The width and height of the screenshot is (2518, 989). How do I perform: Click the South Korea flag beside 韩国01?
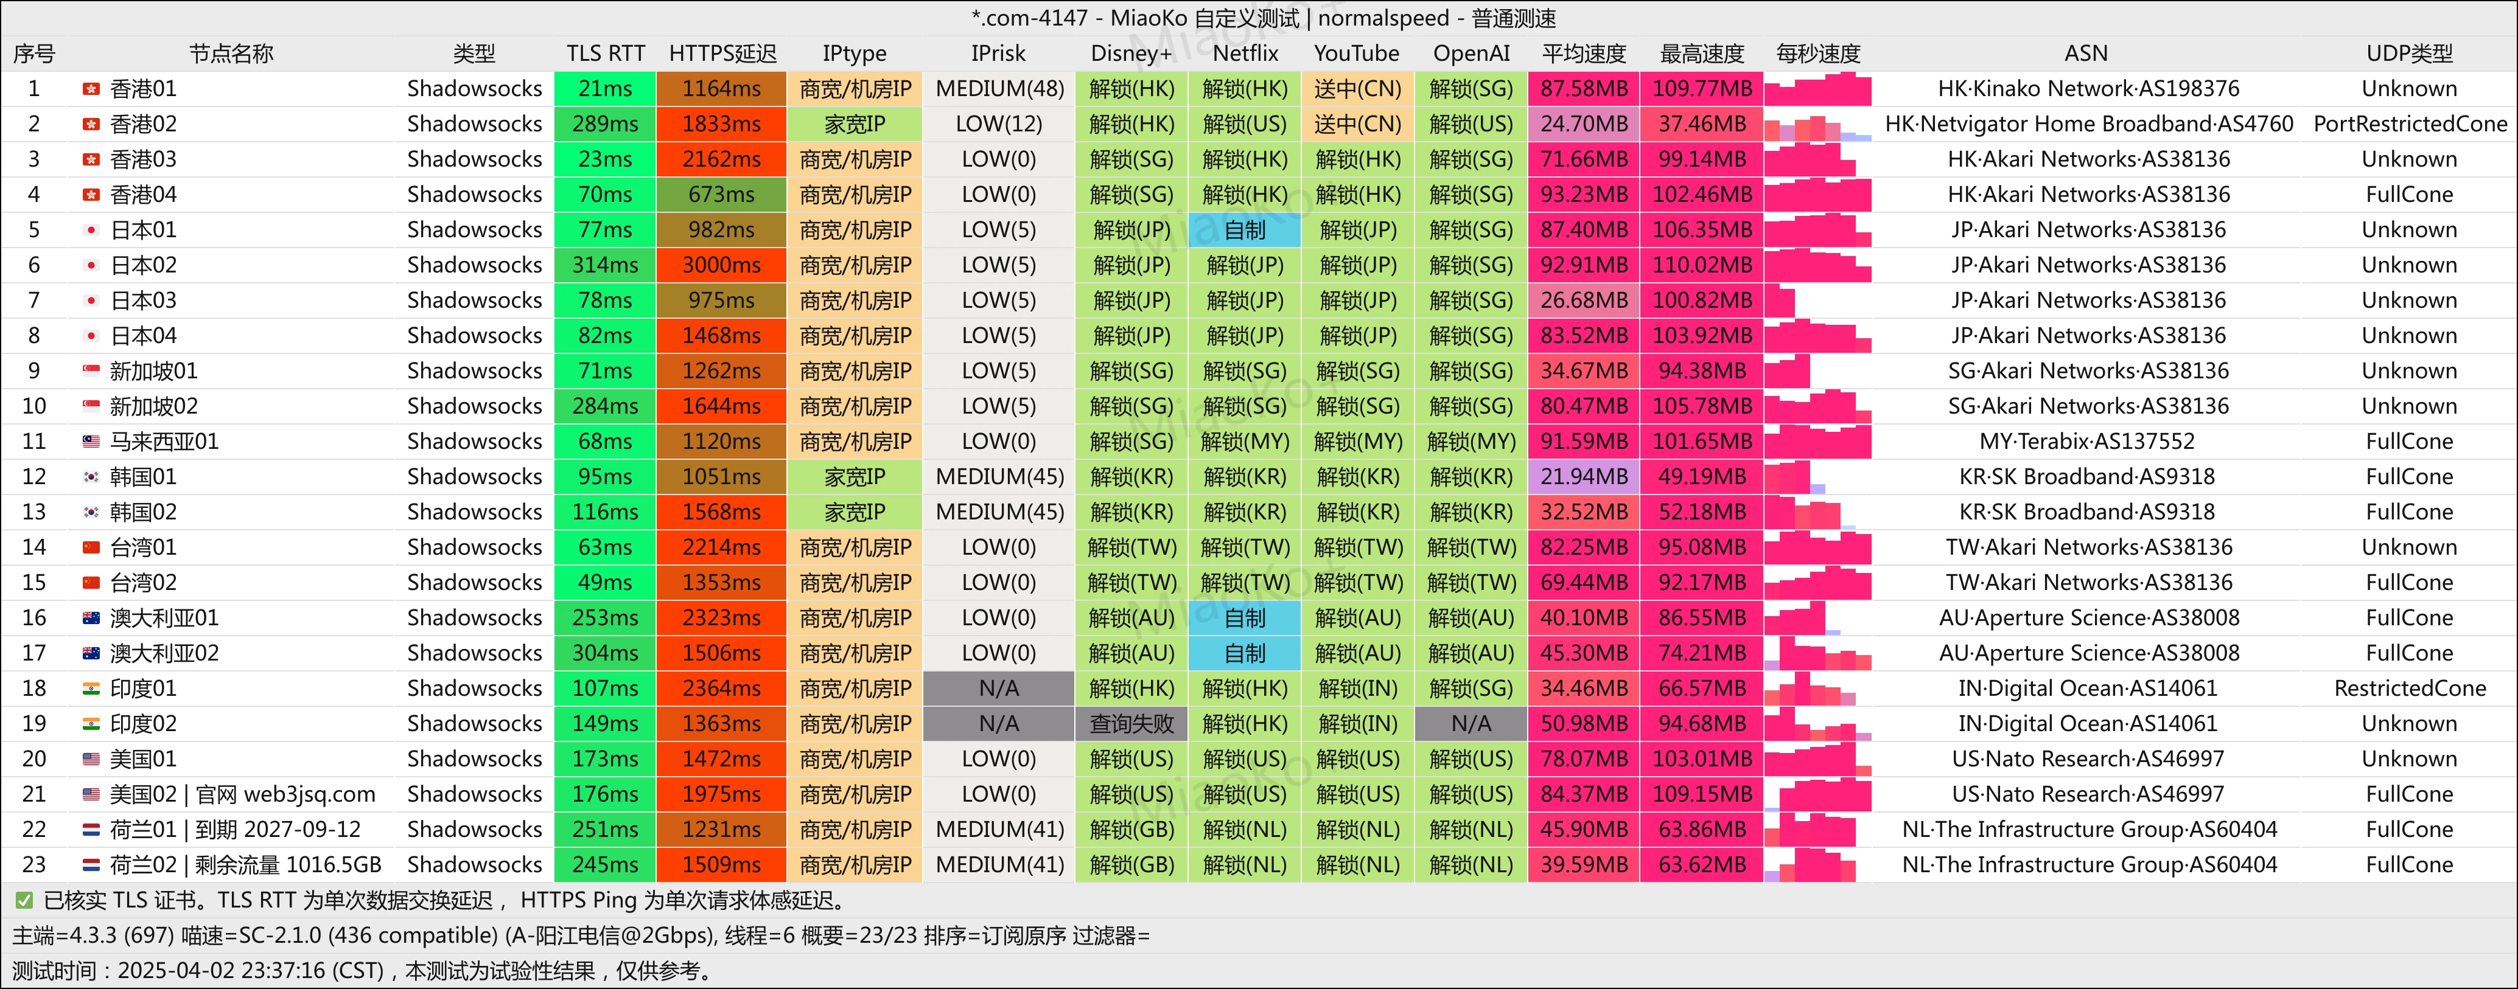pyautogui.click(x=91, y=477)
